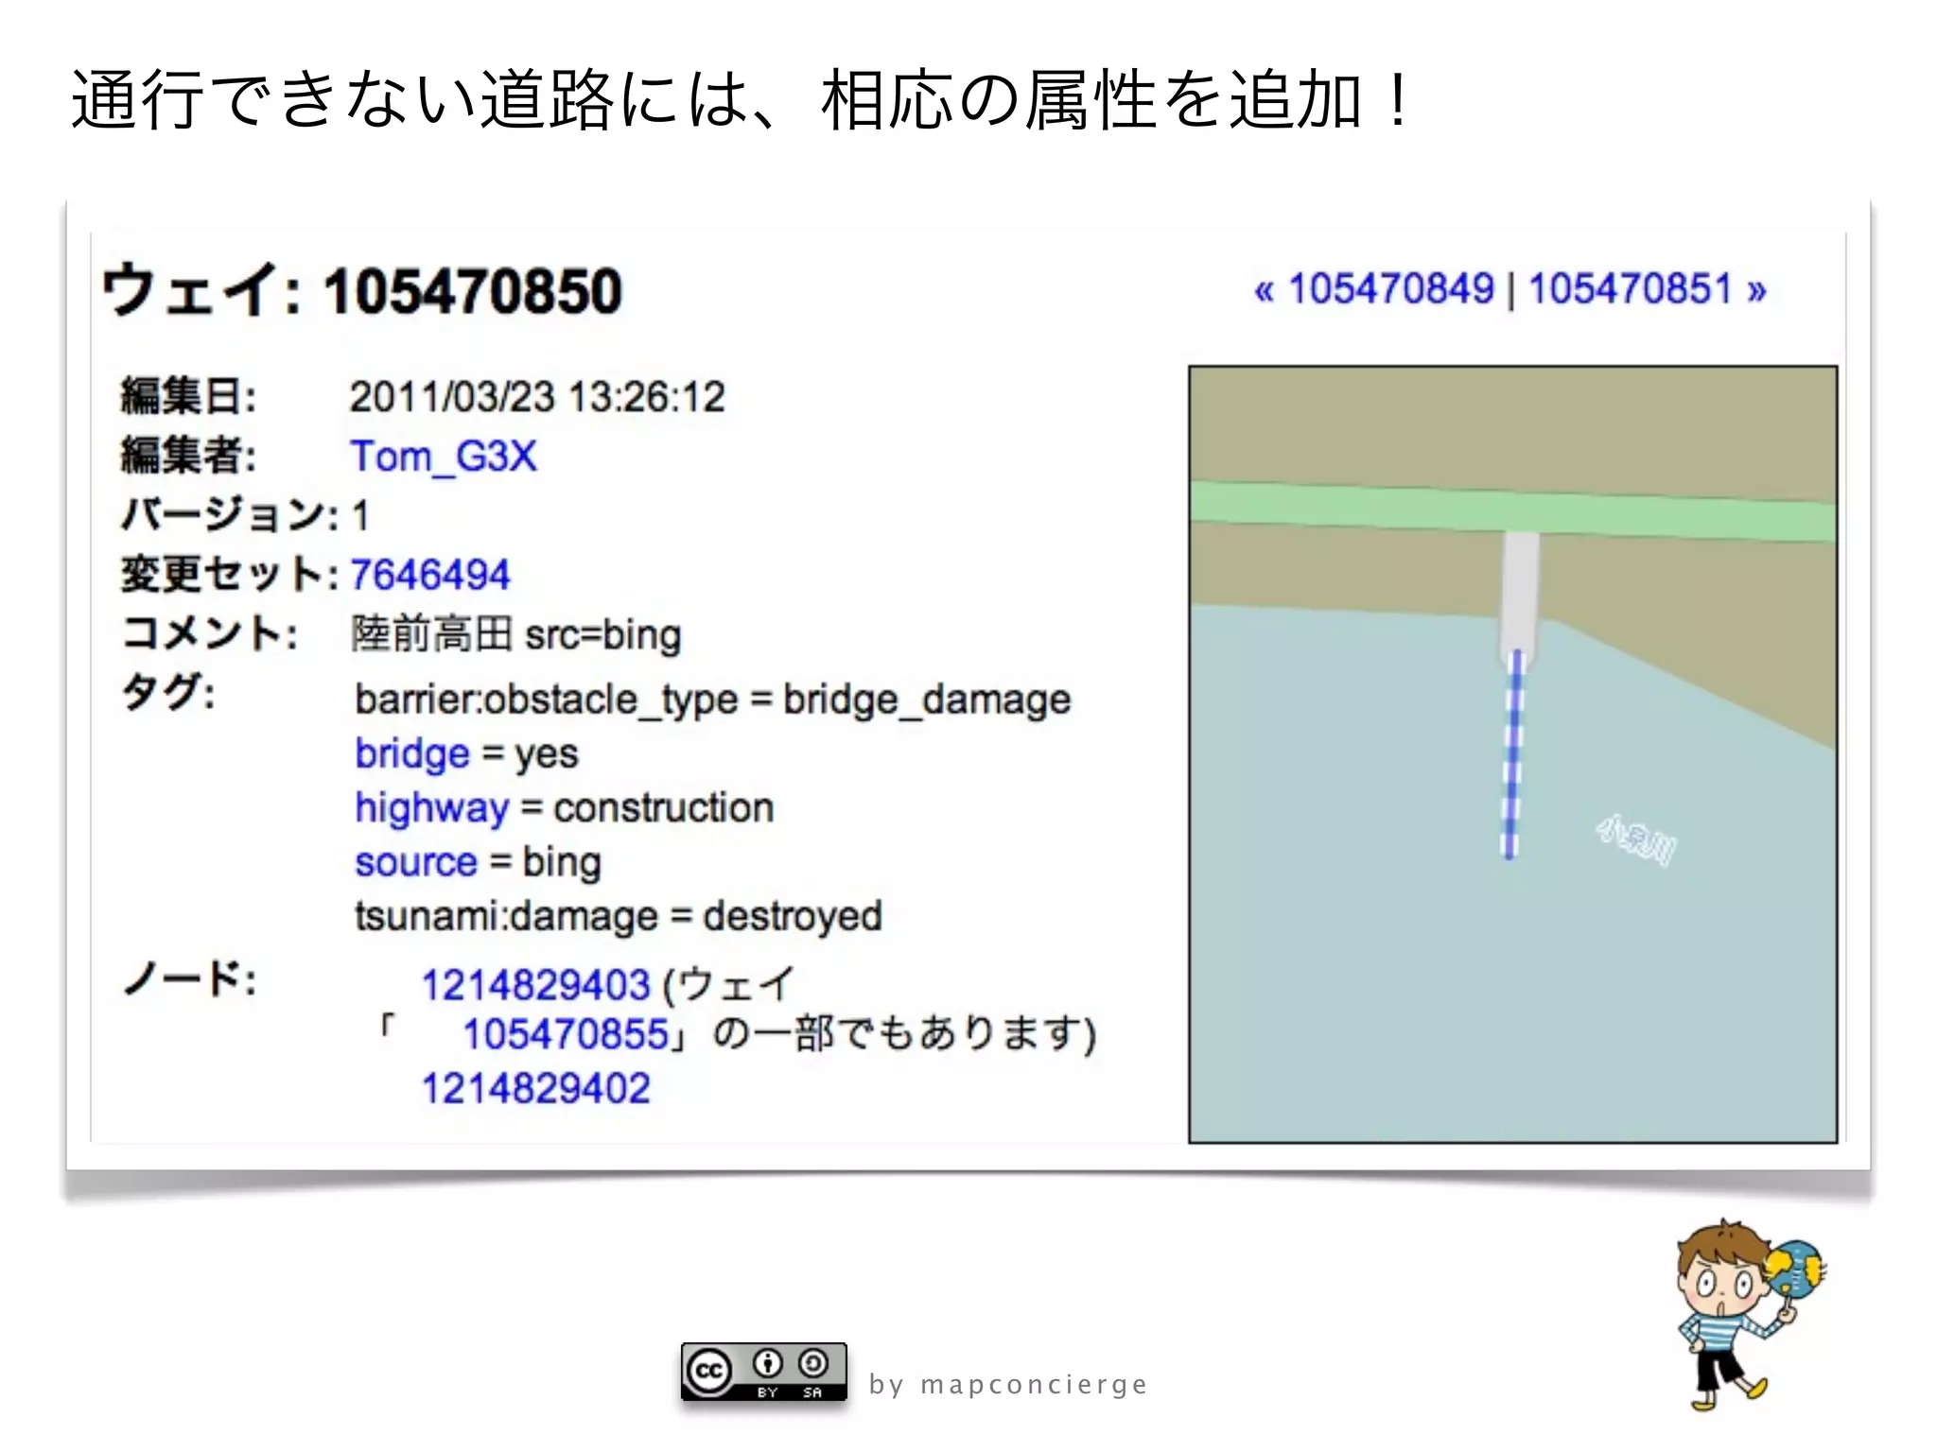This screenshot has width=1937, height=1452.
Task: Open node 1214829403 link
Action: click(x=535, y=986)
